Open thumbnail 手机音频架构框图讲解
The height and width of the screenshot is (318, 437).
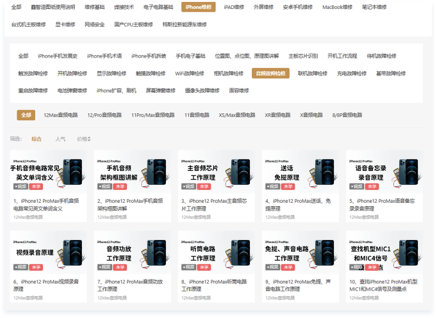133,172
